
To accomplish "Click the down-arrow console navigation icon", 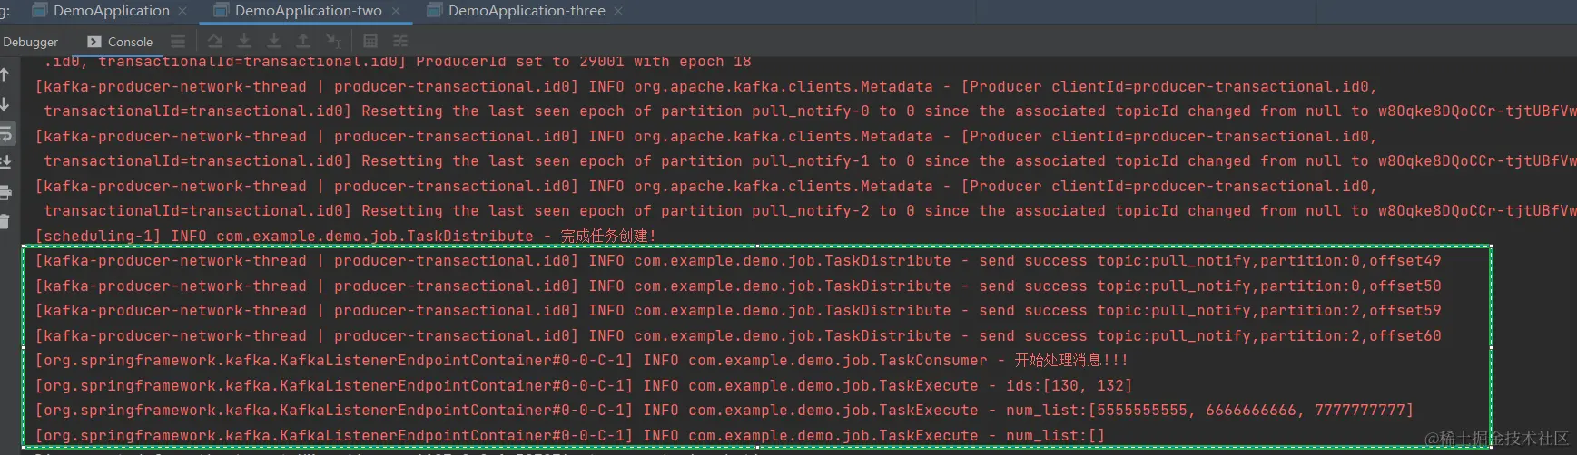I will 5,103.
